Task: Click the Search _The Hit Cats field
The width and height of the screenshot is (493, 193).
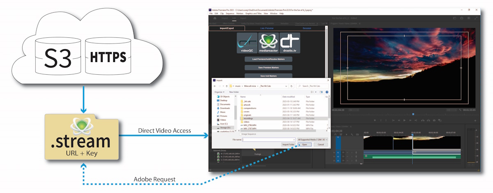Action: 312,86
